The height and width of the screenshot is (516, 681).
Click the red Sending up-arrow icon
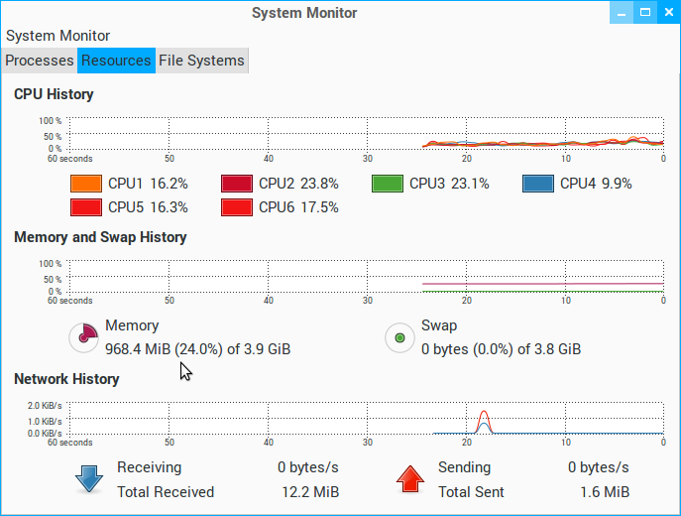[410, 479]
